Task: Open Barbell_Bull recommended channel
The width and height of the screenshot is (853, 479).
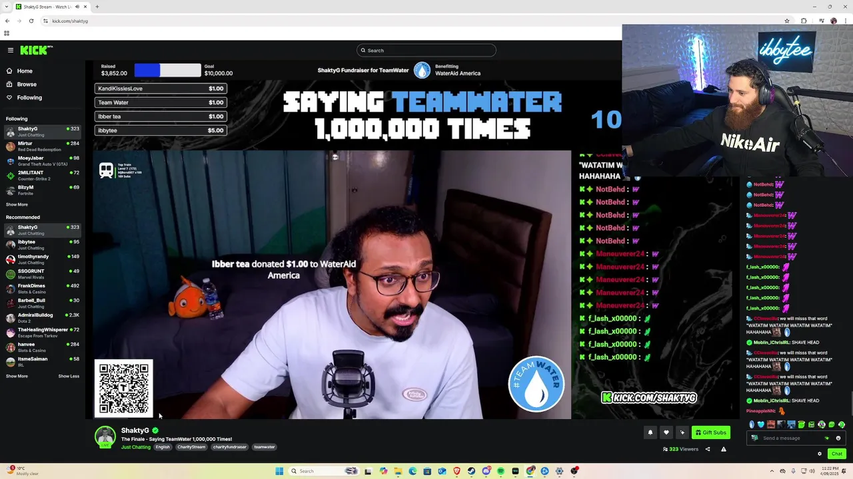Action: click(x=43, y=303)
